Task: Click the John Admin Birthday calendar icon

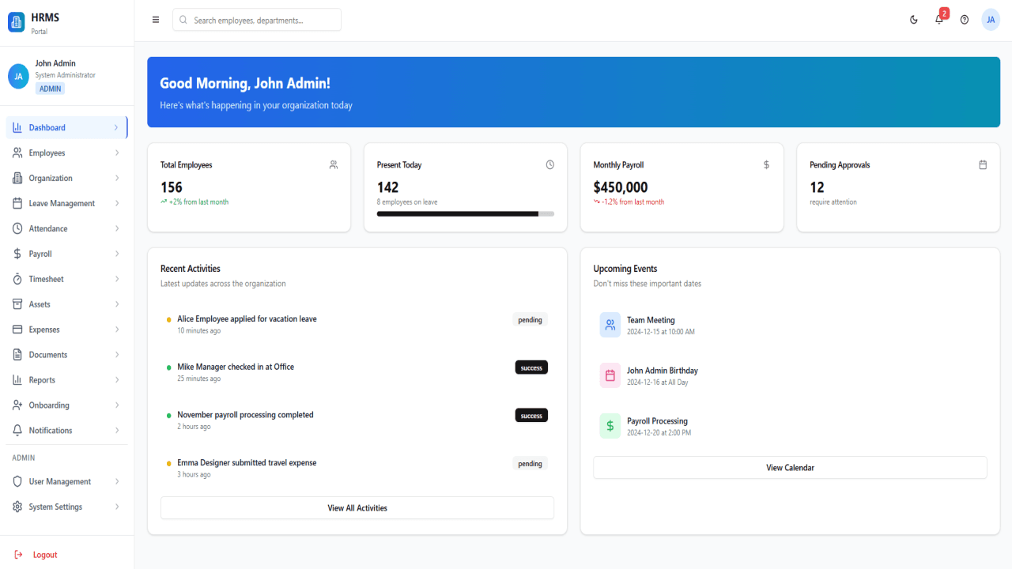Action: [x=610, y=375]
